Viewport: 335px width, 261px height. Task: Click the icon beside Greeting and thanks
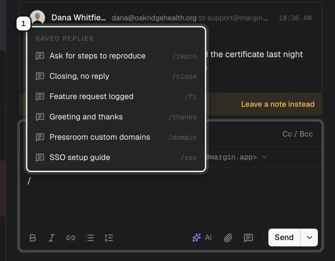pyautogui.click(x=40, y=117)
